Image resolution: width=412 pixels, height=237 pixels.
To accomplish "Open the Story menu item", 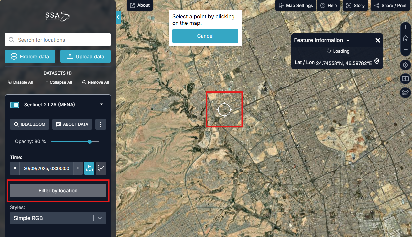I will click(355, 6).
